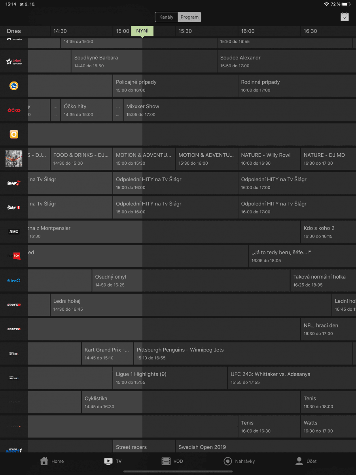Switch to Kanály view

[x=167, y=17]
